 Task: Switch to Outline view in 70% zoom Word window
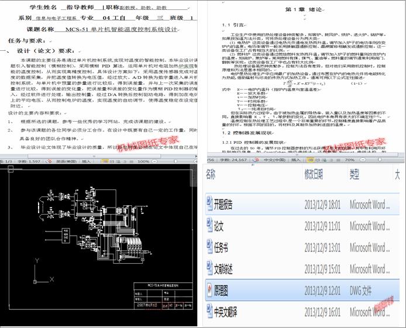331,160
